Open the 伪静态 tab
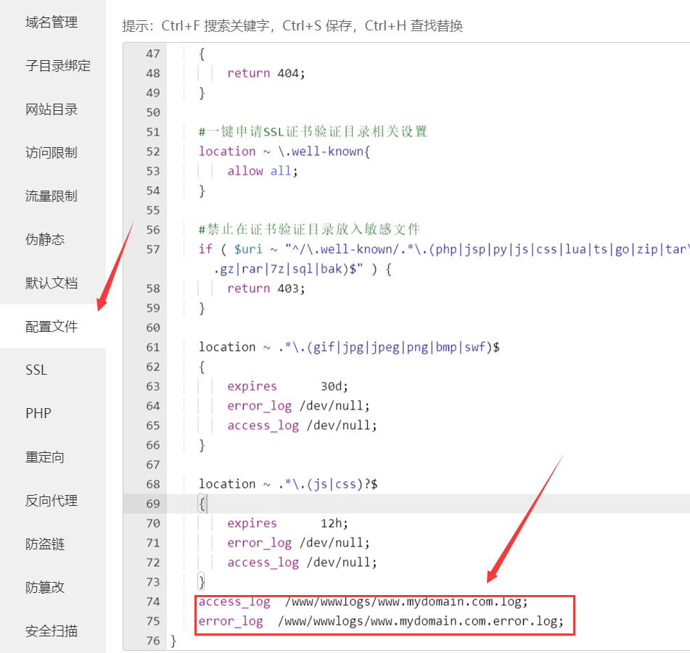The height and width of the screenshot is (653, 690). click(45, 239)
